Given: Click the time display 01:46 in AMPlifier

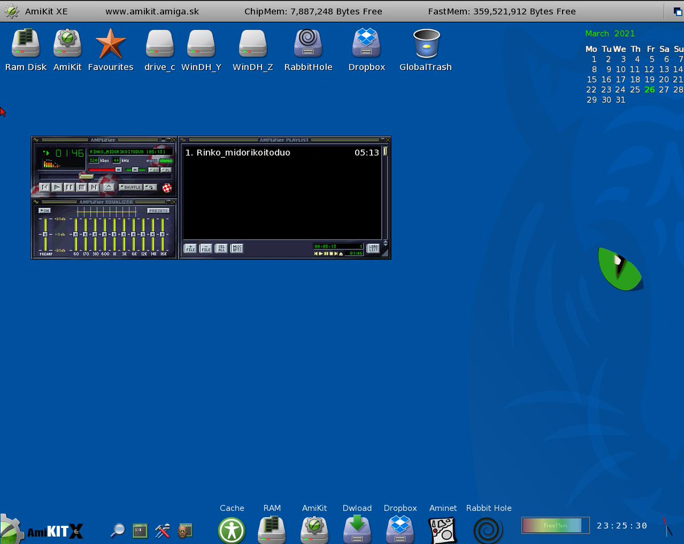Looking at the screenshot, I should [x=69, y=153].
